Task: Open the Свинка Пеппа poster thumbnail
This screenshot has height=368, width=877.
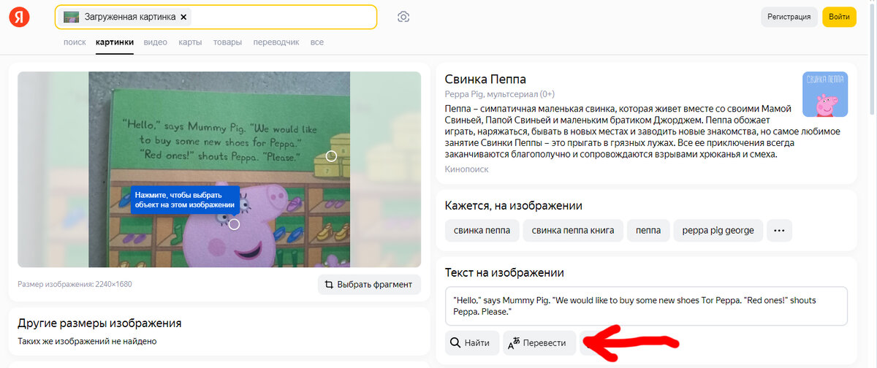Action: 825,94
